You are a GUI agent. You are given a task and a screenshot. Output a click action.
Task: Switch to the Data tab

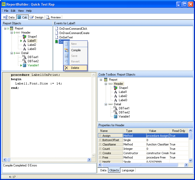(x=9, y=17)
